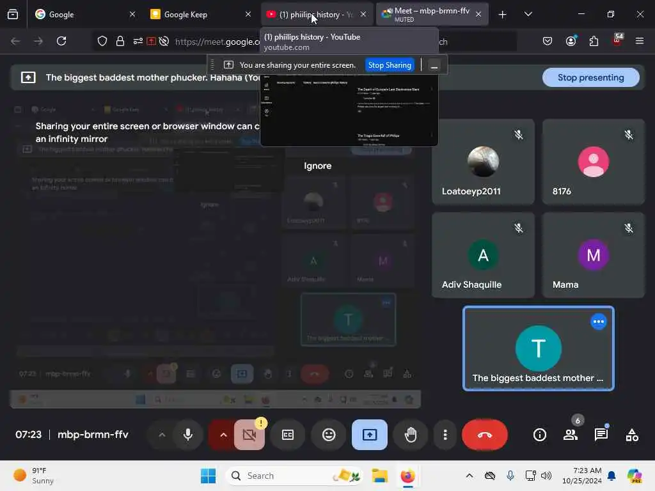Screen dimensions: 655x491
Task: Toggle closed captions button
Action: coord(288,435)
